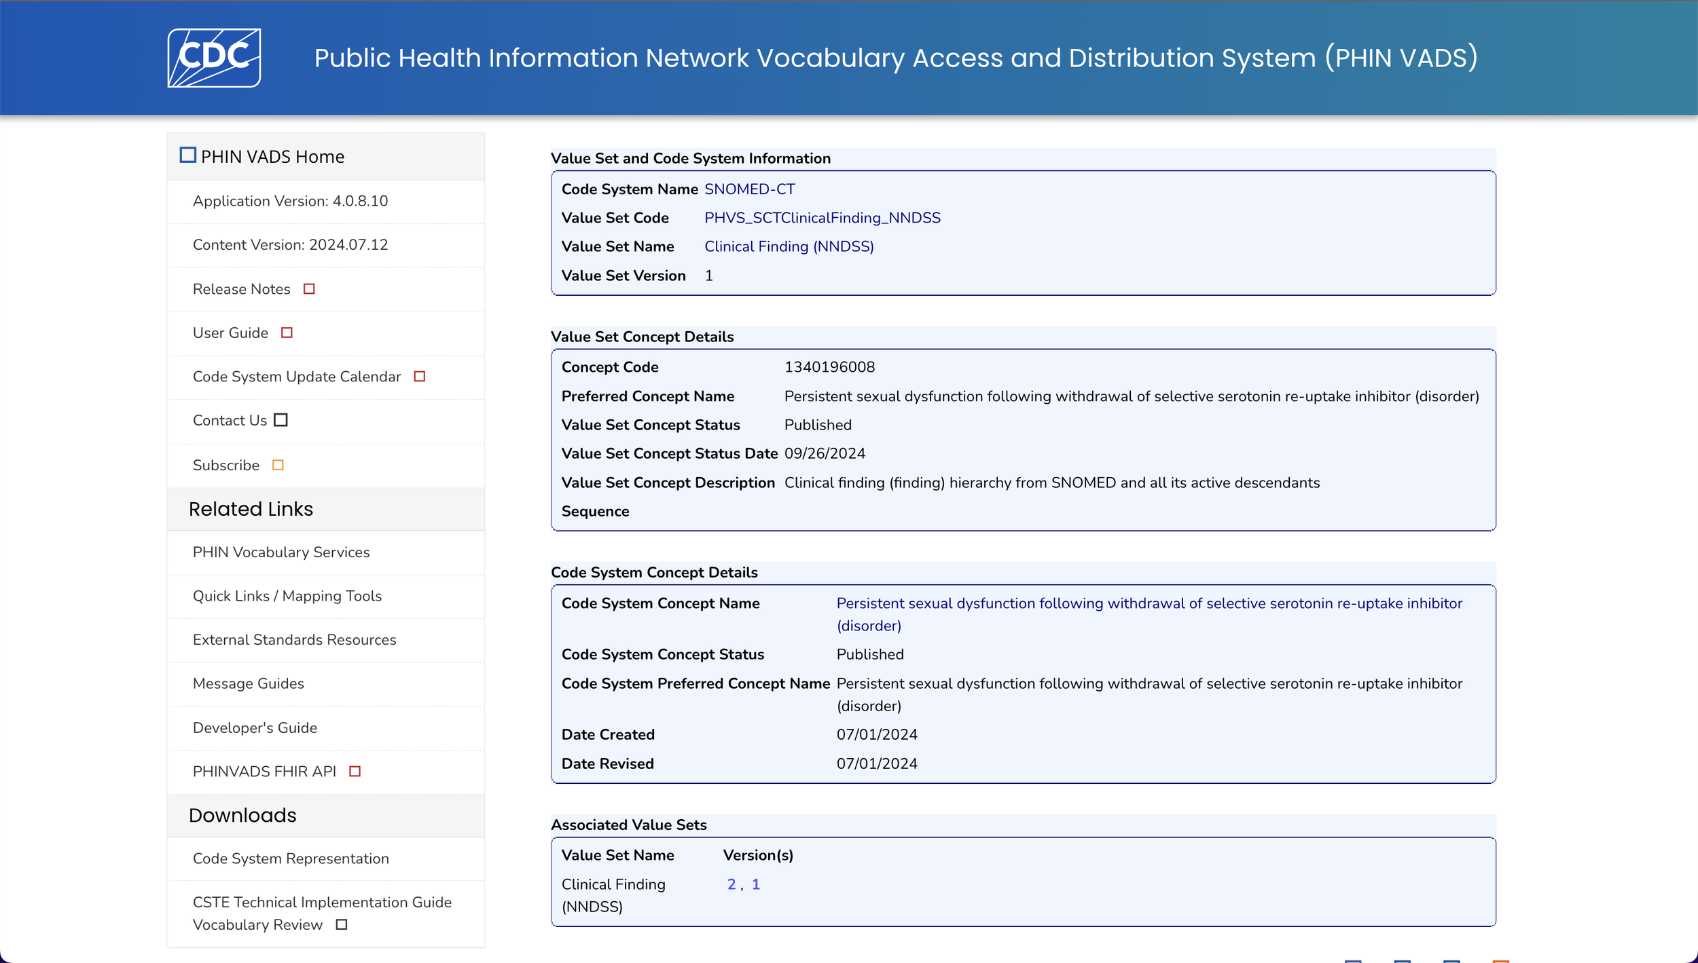Click the Subscribe orange icon
Image resolution: width=1698 pixels, height=963 pixels.
click(278, 465)
